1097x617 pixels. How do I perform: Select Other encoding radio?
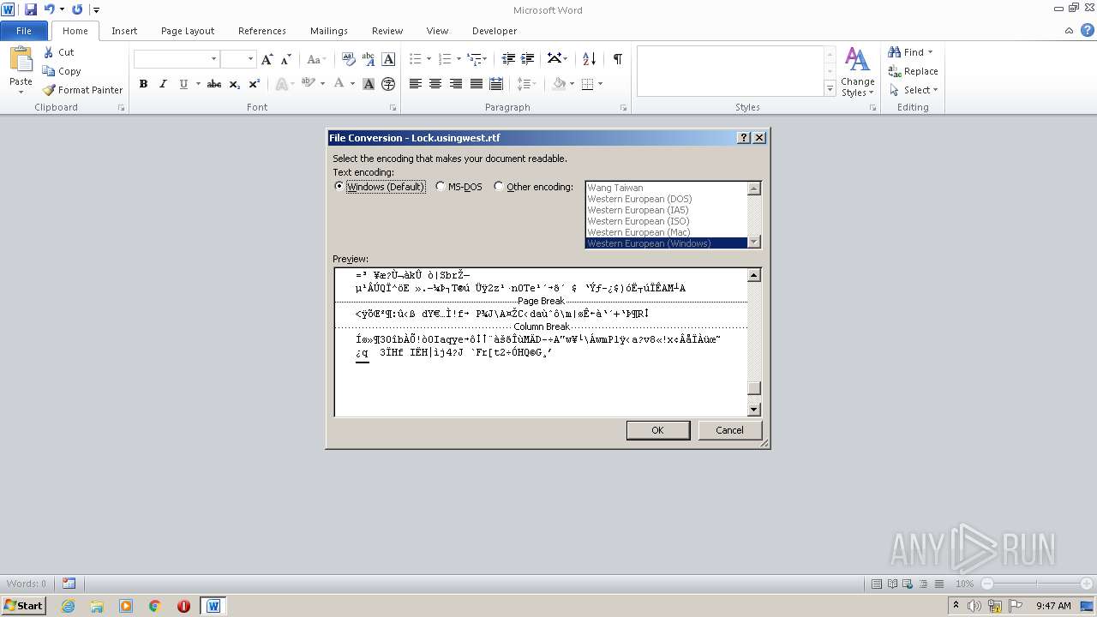499,187
